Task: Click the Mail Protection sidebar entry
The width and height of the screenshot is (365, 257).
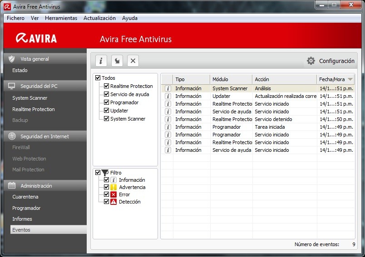Action: point(28,170)
